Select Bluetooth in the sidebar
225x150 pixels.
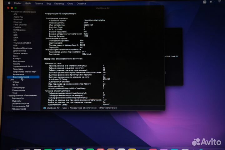18,19
